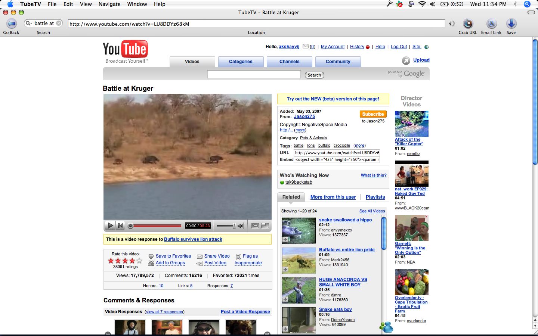Expand description with (more) link
Viewport: 538px width, 336px height.
[300, 130]
